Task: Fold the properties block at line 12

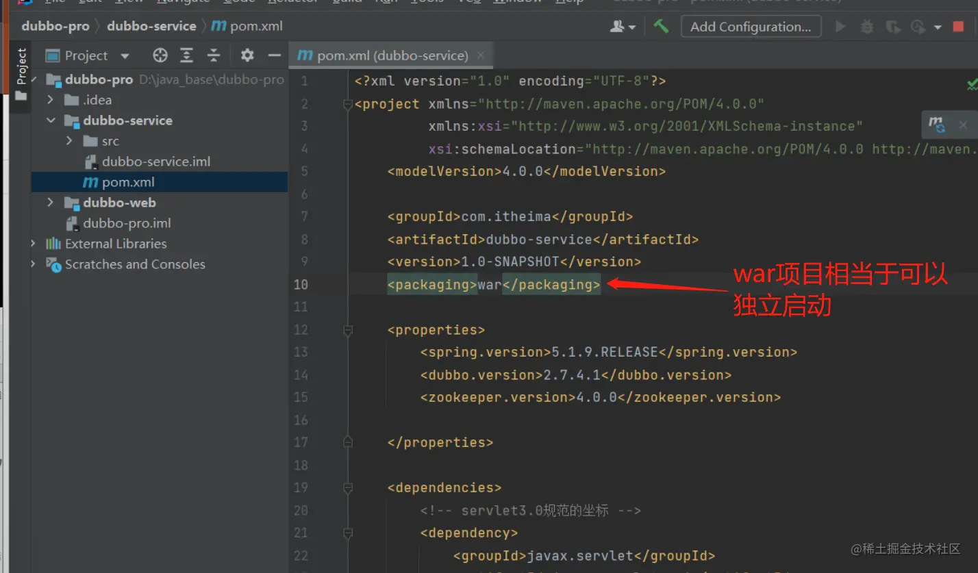Action: [x=347, y=330]
